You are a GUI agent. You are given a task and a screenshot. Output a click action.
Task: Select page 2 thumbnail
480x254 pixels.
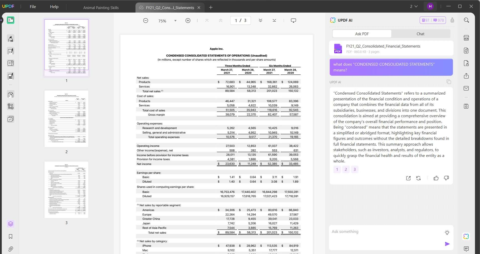pos(66,119)
